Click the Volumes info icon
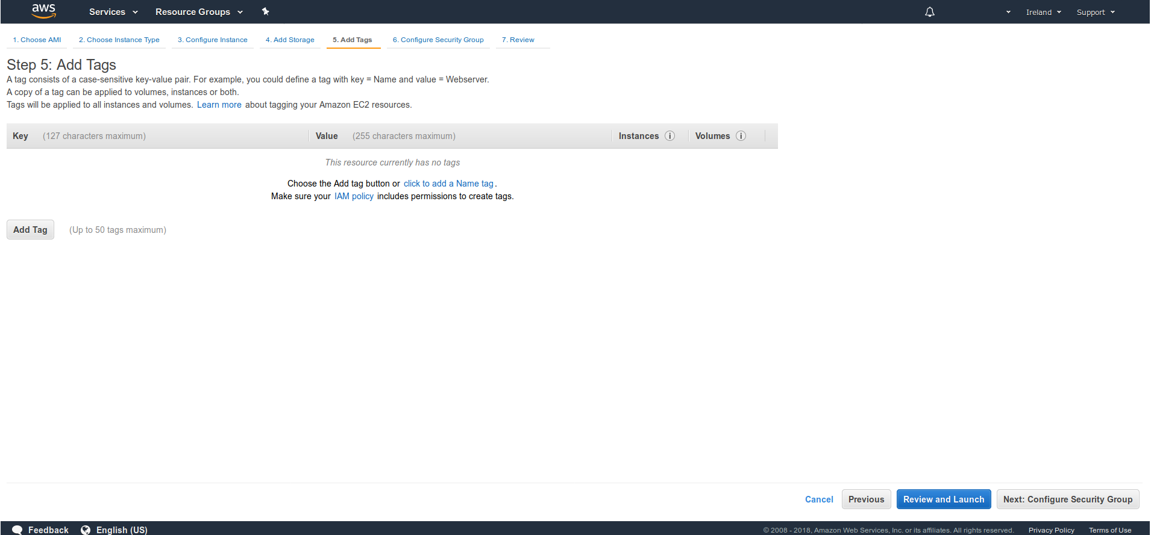Image resolution: width=1151 pixels, height=535 pixels. pos(741,136)
